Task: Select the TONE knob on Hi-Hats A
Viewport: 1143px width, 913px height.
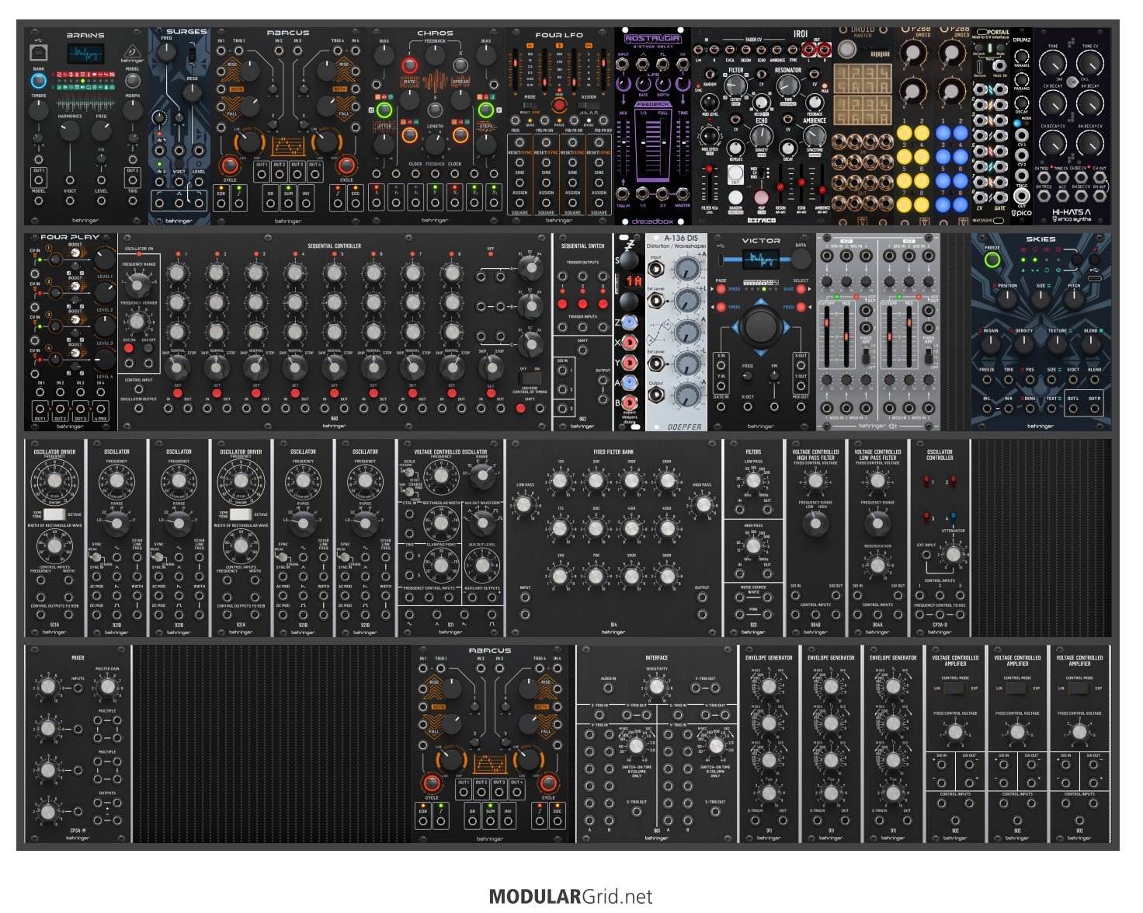Action: [1053, 63]
